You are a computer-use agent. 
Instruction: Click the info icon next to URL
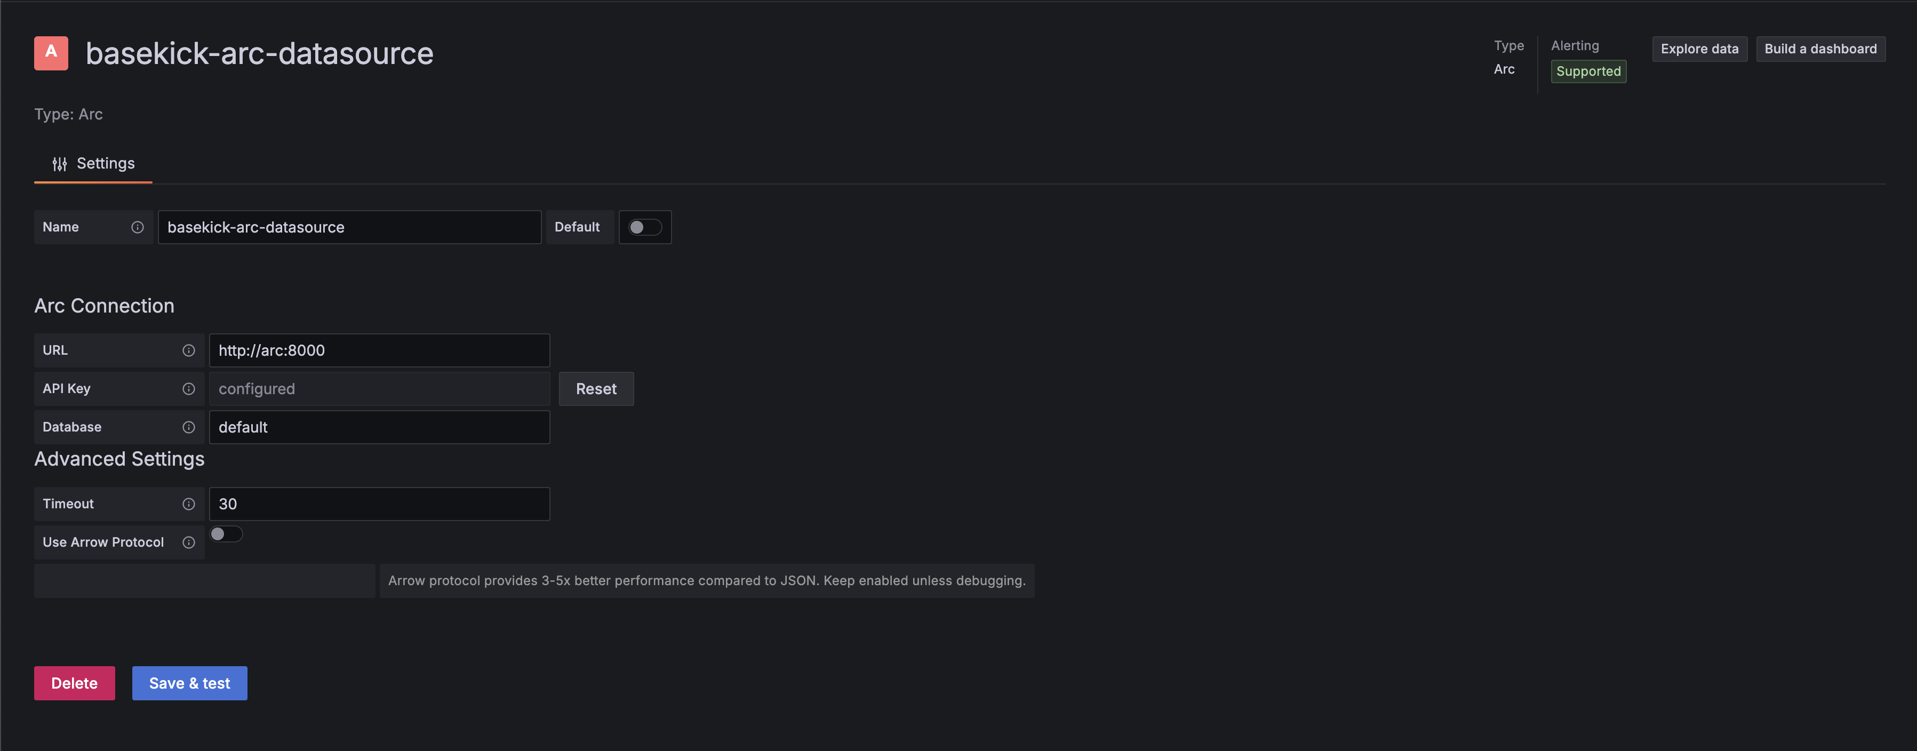point(189,350)
